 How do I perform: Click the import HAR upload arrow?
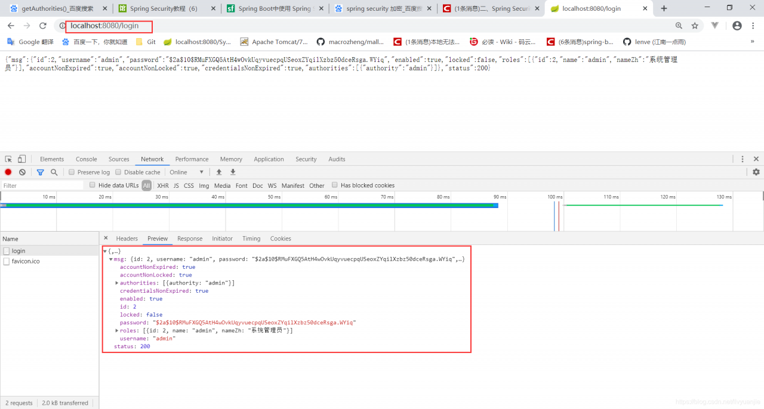coord(219,172)
